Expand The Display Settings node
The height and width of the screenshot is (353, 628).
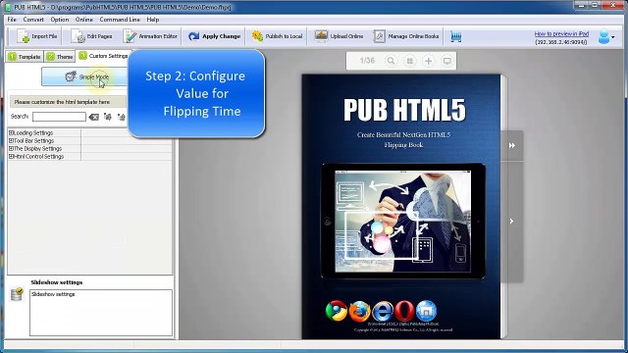coord(11,148)
